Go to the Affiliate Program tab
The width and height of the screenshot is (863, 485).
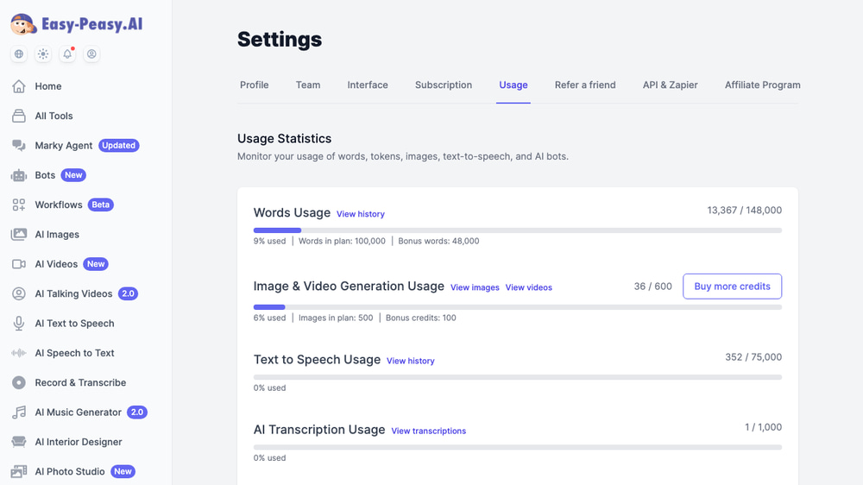762,85
